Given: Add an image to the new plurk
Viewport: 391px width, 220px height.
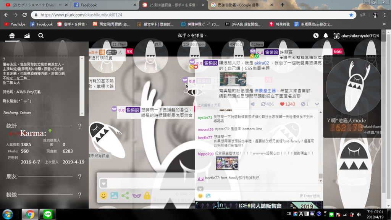Looking at the screenshot, I should [x=114, y=195].
